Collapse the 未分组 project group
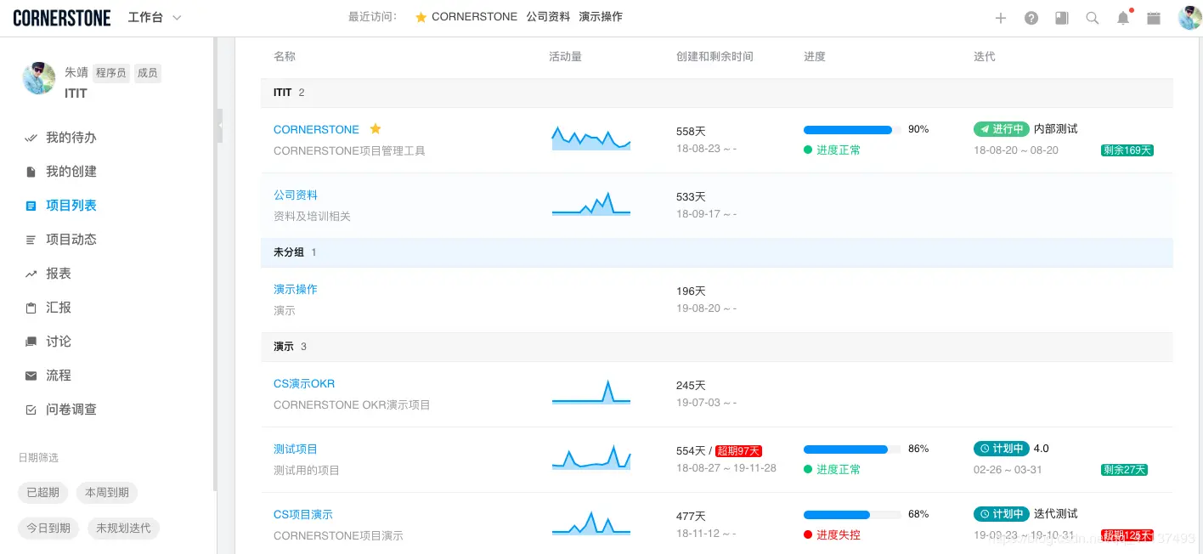The width and height of the screenshot is (1203, 554). 287,252
